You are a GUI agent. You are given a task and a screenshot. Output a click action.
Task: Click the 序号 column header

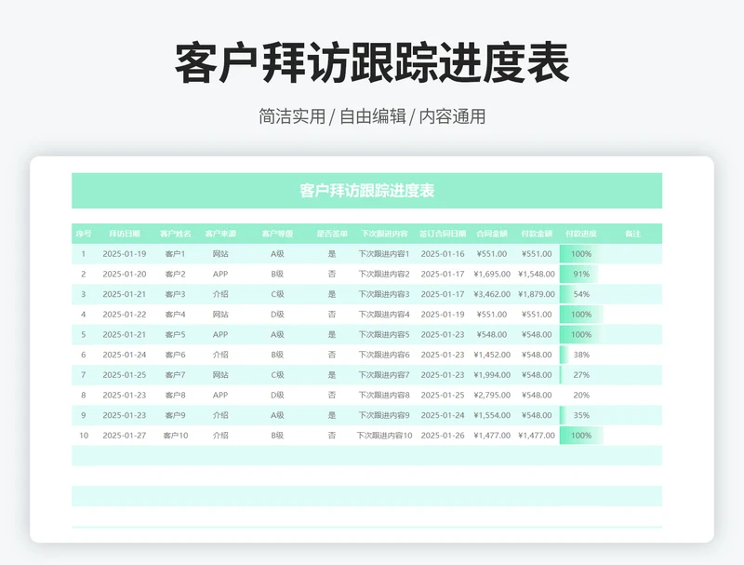click(84, 234)
